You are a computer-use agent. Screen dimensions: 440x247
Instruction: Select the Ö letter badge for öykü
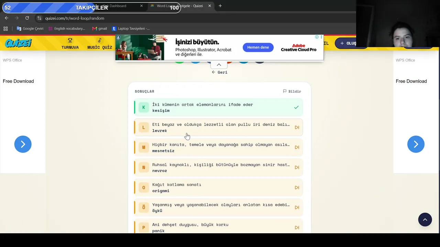144,208
